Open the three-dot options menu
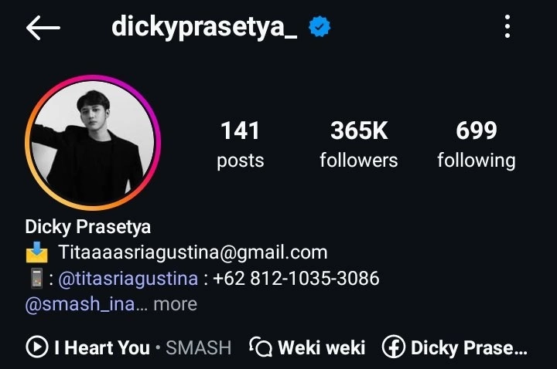This screenshot has height=369, width=557. click(x=507, y=26)
